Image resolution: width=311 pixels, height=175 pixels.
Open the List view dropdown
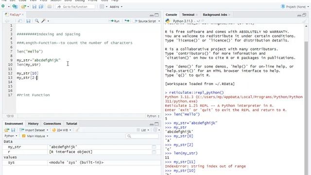coord(143,130)
